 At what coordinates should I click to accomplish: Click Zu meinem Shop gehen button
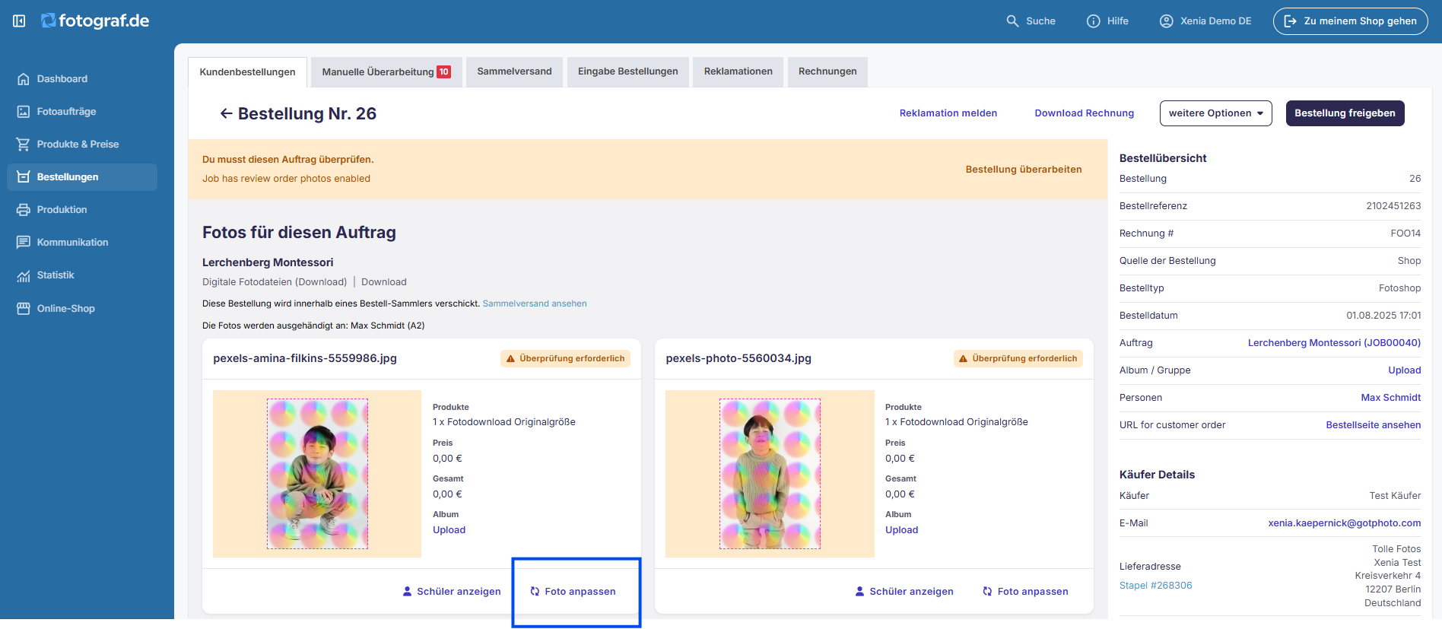click(x=1351, y=21)
